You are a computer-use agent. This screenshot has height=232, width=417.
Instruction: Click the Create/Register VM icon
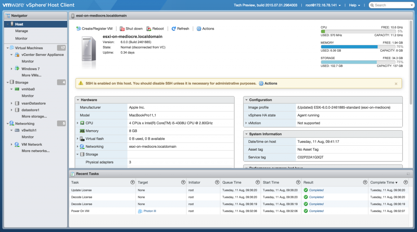(79, 28)
